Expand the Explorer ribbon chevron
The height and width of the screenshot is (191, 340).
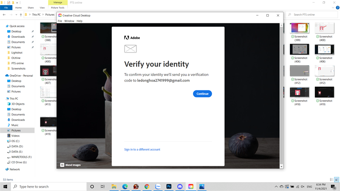333,8
